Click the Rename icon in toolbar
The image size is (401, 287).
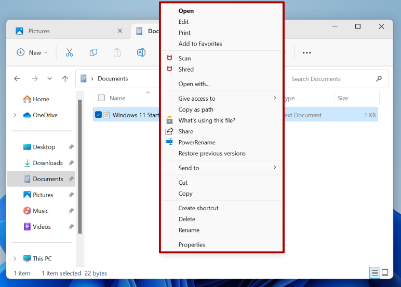[141, 52]
